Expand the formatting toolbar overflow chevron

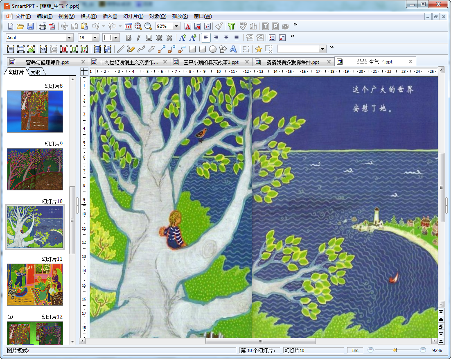click(x=293, y=36)
